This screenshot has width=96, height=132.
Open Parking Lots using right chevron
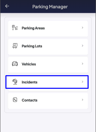82,46
